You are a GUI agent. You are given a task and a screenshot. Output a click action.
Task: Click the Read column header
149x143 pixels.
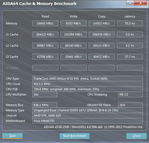pos(45,16)
